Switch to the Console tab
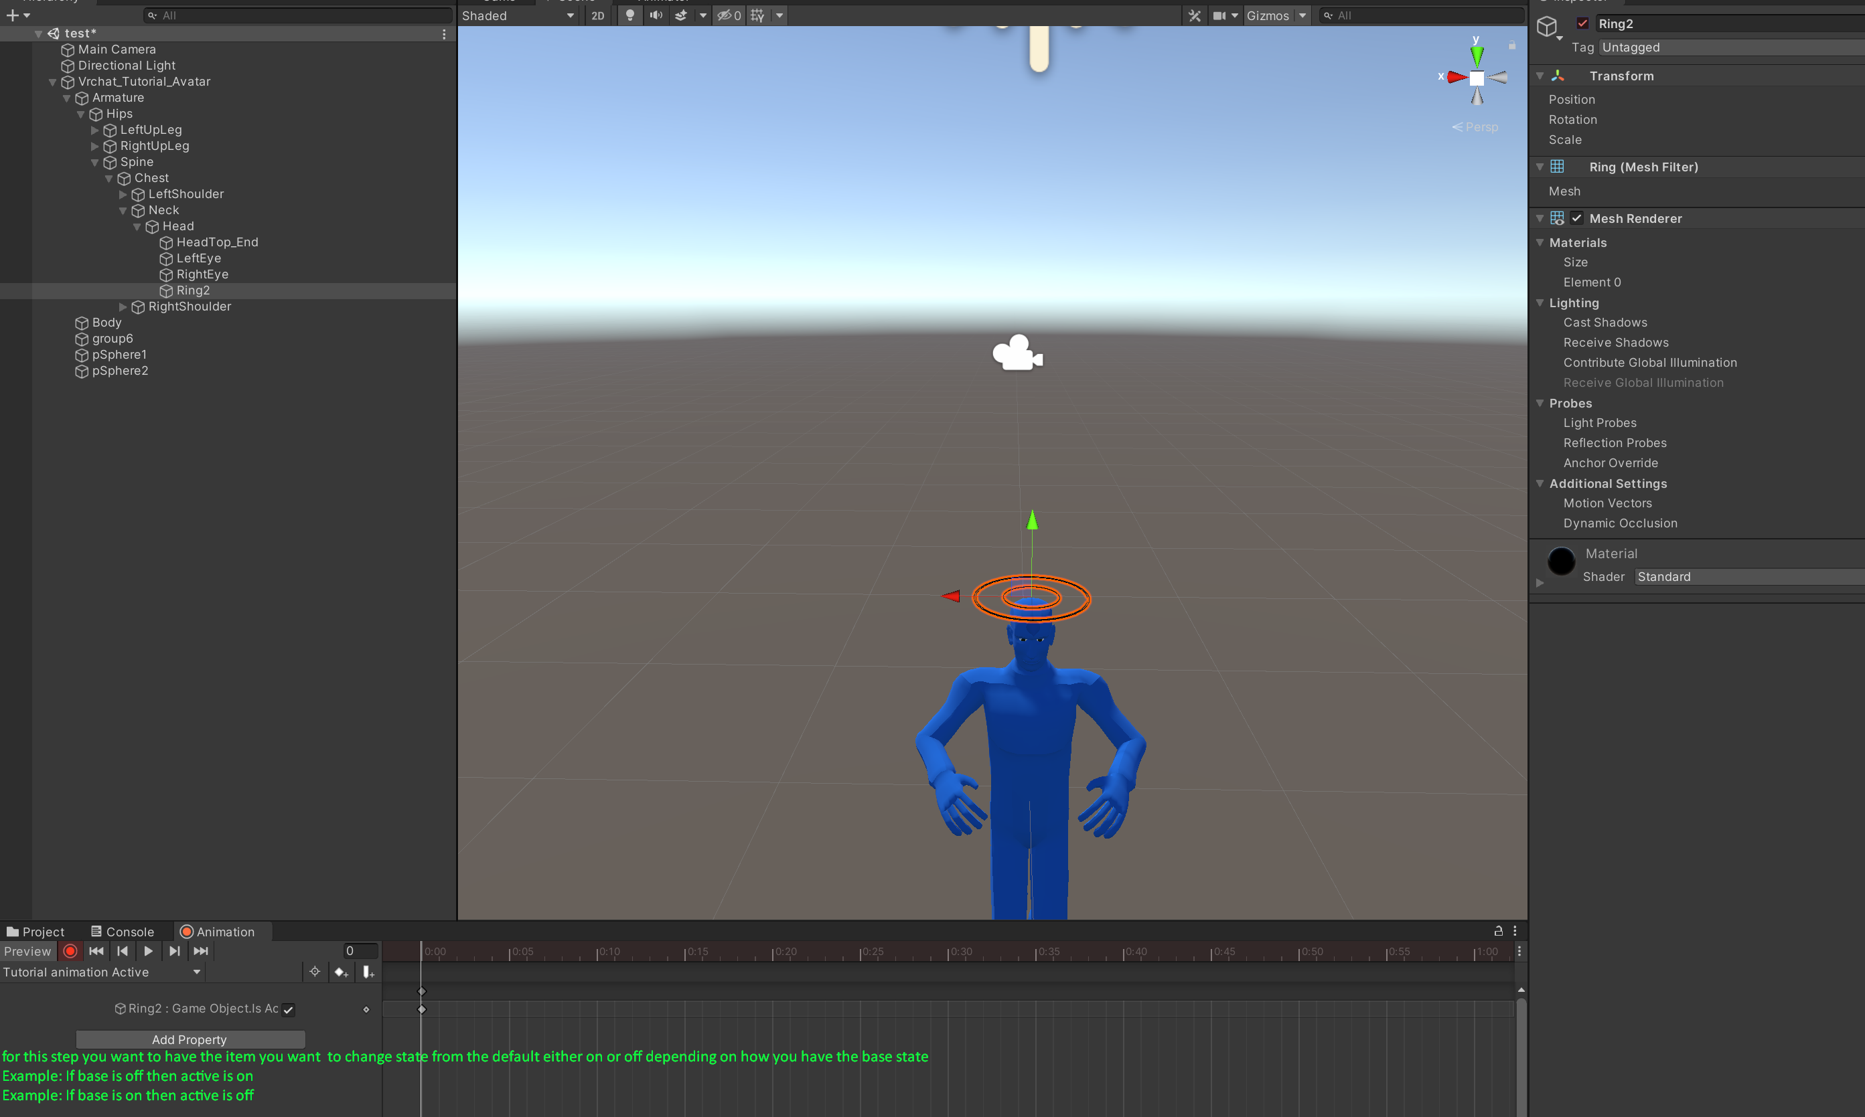Viewport: 1865px width, 1117px height. click(x=122, y=931)
